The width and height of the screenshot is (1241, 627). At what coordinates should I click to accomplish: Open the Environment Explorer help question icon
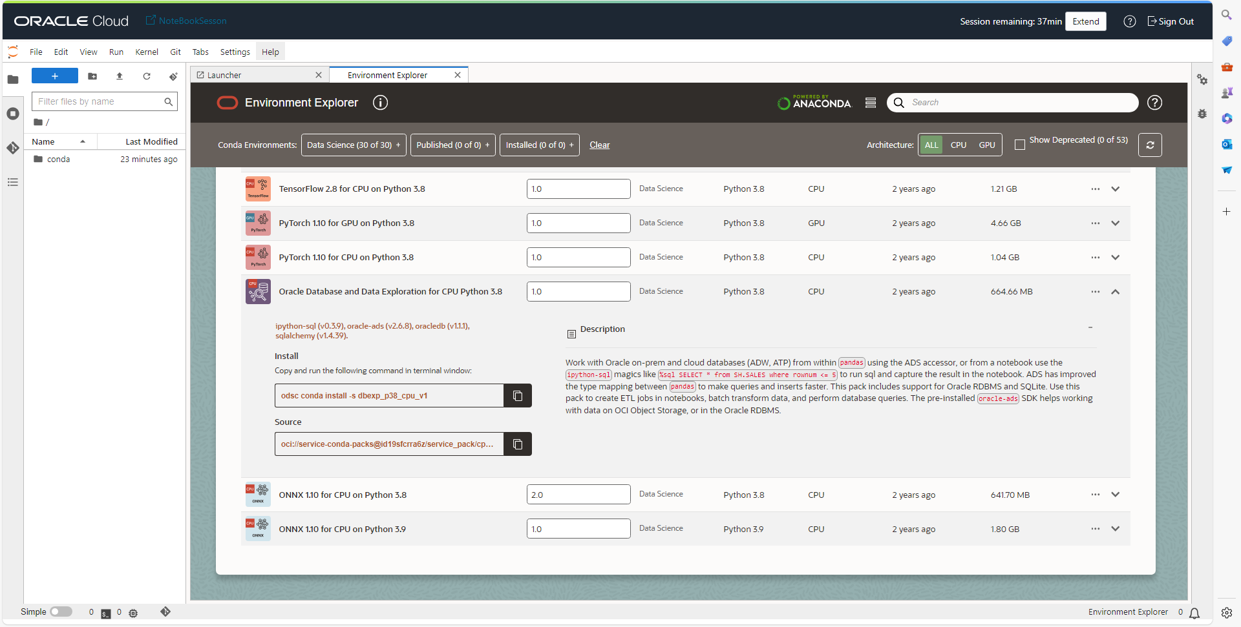1154,103
